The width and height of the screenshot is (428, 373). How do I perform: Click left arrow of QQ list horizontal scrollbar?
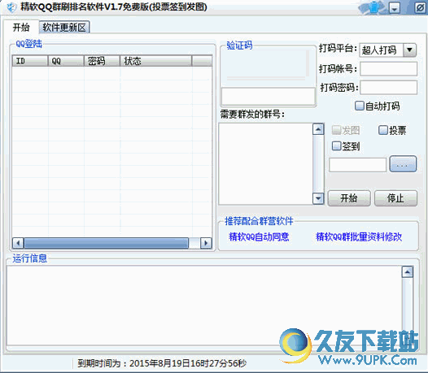pos(18,243)
